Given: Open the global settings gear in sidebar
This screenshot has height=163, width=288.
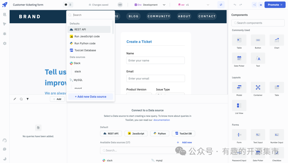Looking at the screenshot, I should pyautogui.click(x=5, y=43).
